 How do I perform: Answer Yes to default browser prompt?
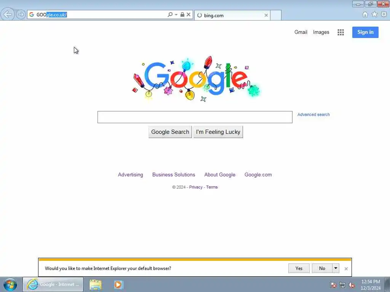click(x=299, y=268)
